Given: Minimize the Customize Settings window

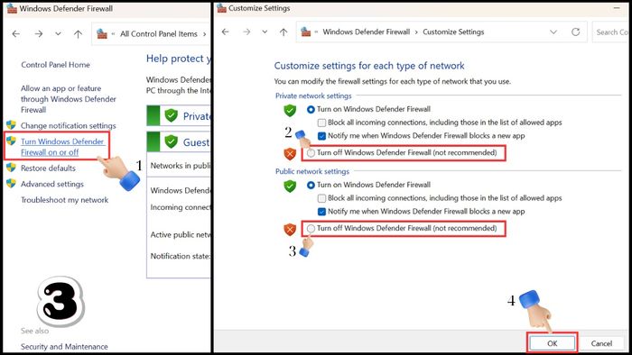Looking at the screenshot, I should 617,8.
